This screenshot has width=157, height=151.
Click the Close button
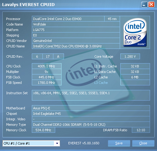[143, 143]
